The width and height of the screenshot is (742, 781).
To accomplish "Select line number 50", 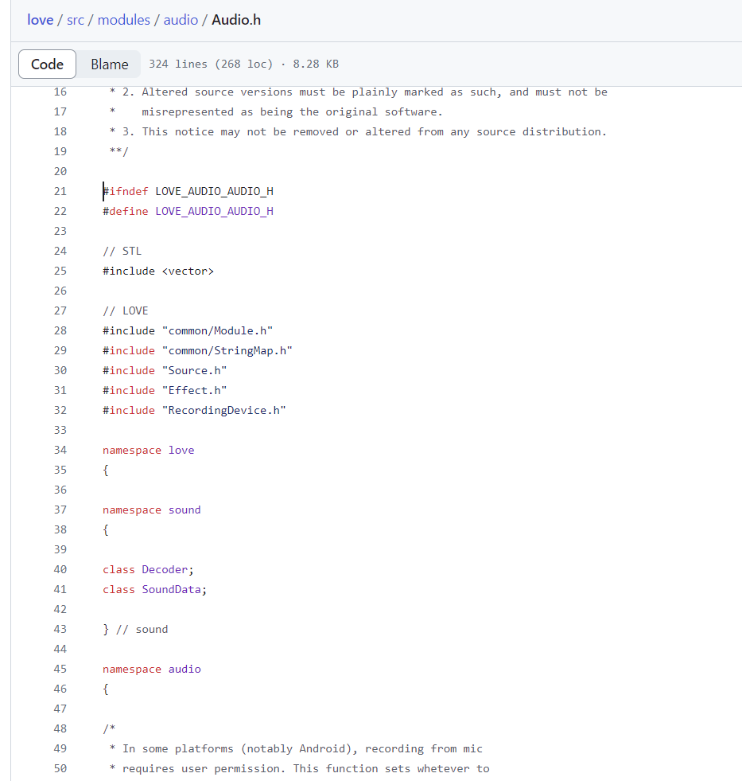I will 60,769.
